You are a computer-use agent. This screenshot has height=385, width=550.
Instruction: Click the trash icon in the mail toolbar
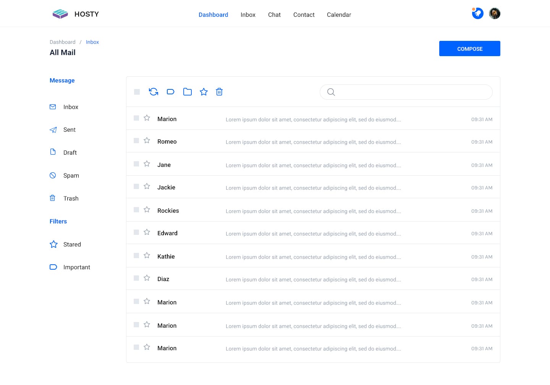click(x=219, y=92)
